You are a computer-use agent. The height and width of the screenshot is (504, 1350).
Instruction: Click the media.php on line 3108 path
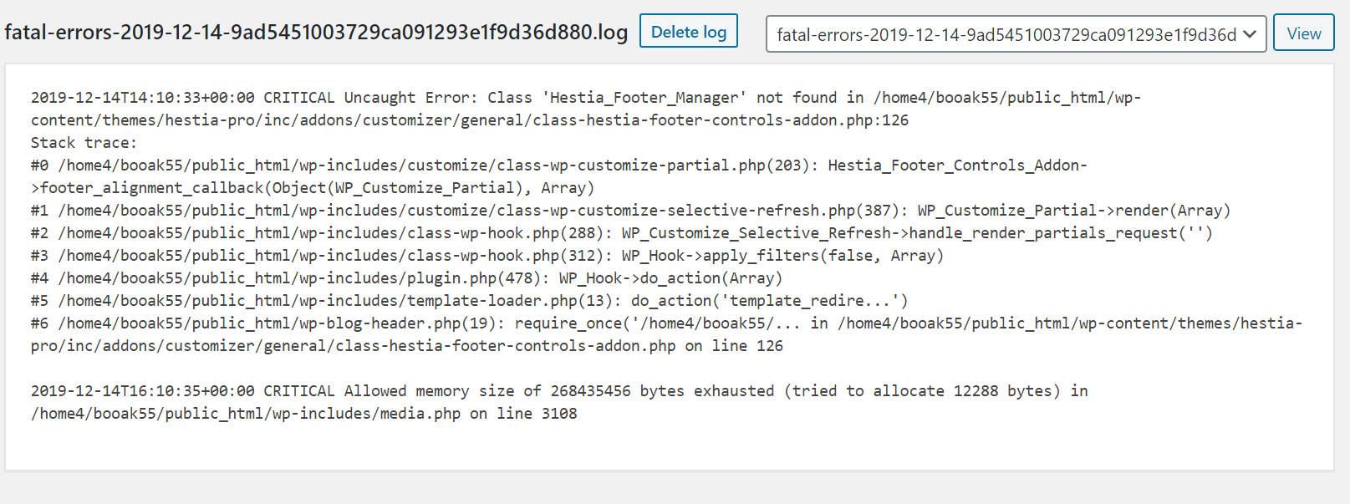[304, 414]
